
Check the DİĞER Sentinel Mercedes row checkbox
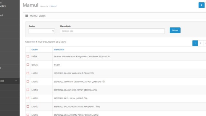(x=28, y=56)
